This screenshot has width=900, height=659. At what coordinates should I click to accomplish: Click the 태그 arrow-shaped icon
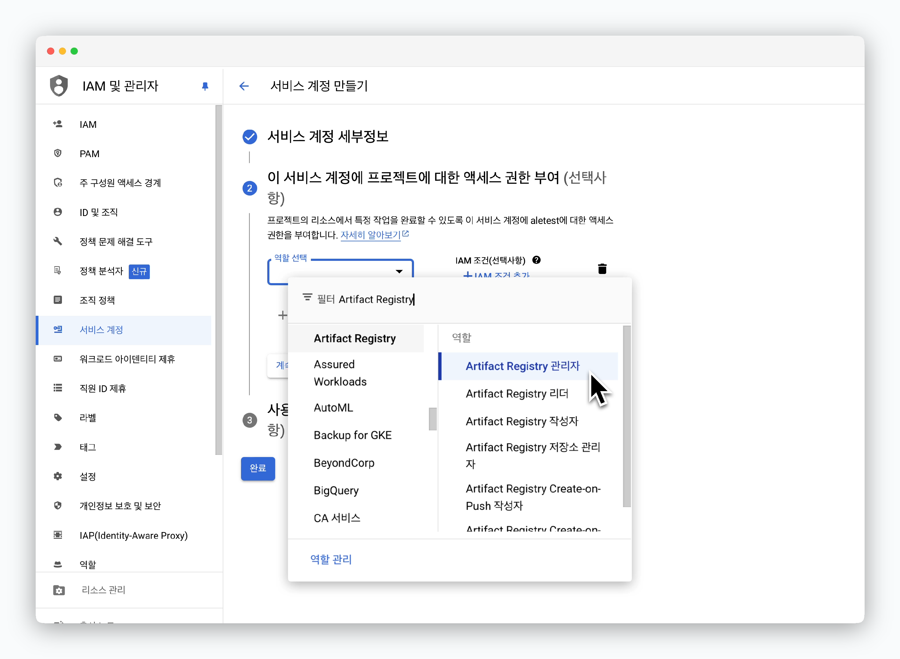click(58, 447)
